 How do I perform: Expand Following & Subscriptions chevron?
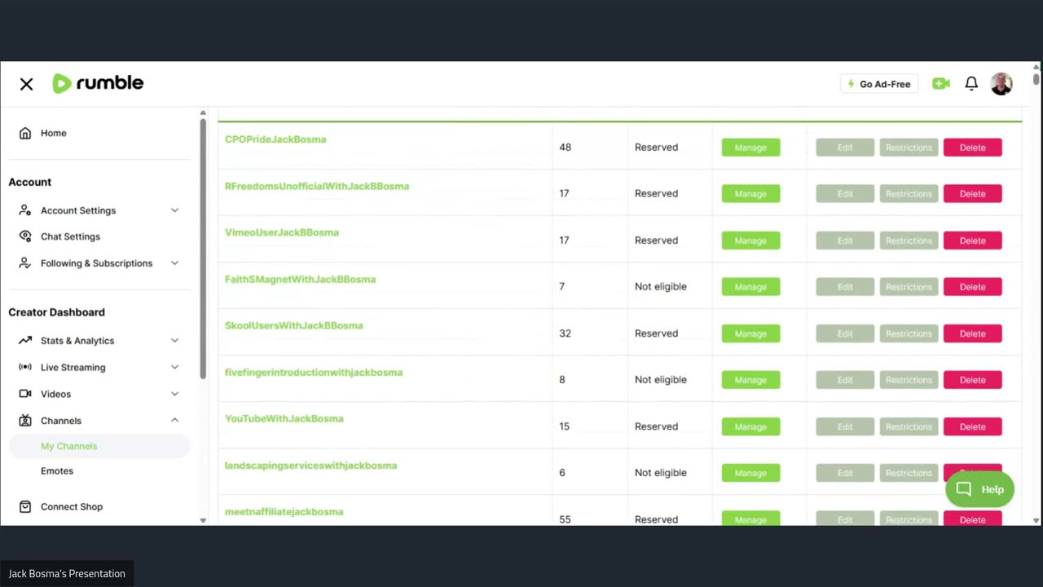click(174, 263)
